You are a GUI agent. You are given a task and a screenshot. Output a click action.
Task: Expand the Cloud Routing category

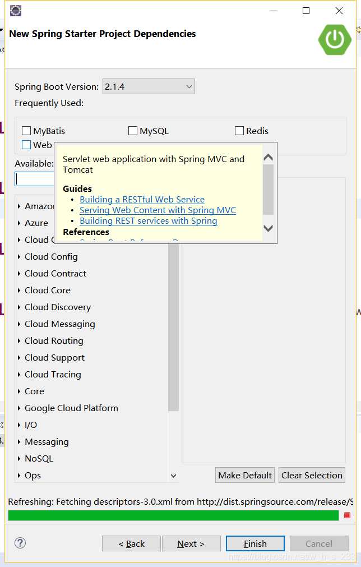[19, 341]
